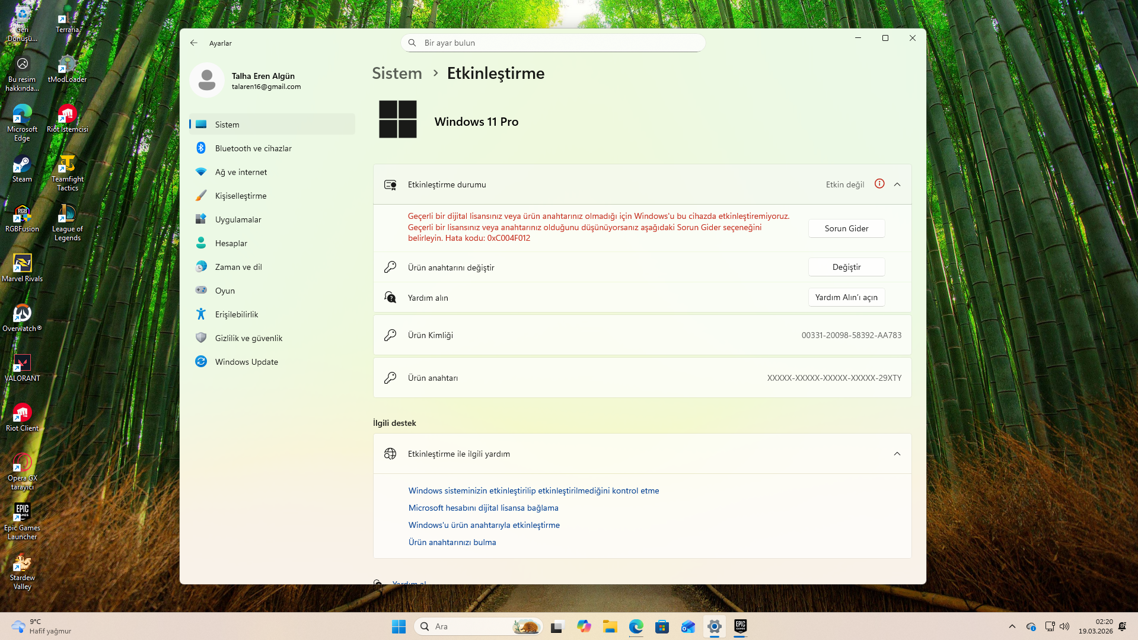Go back with the Settings back arrow
Viewport: 1138px width, 640px height.
click(194, 43)
